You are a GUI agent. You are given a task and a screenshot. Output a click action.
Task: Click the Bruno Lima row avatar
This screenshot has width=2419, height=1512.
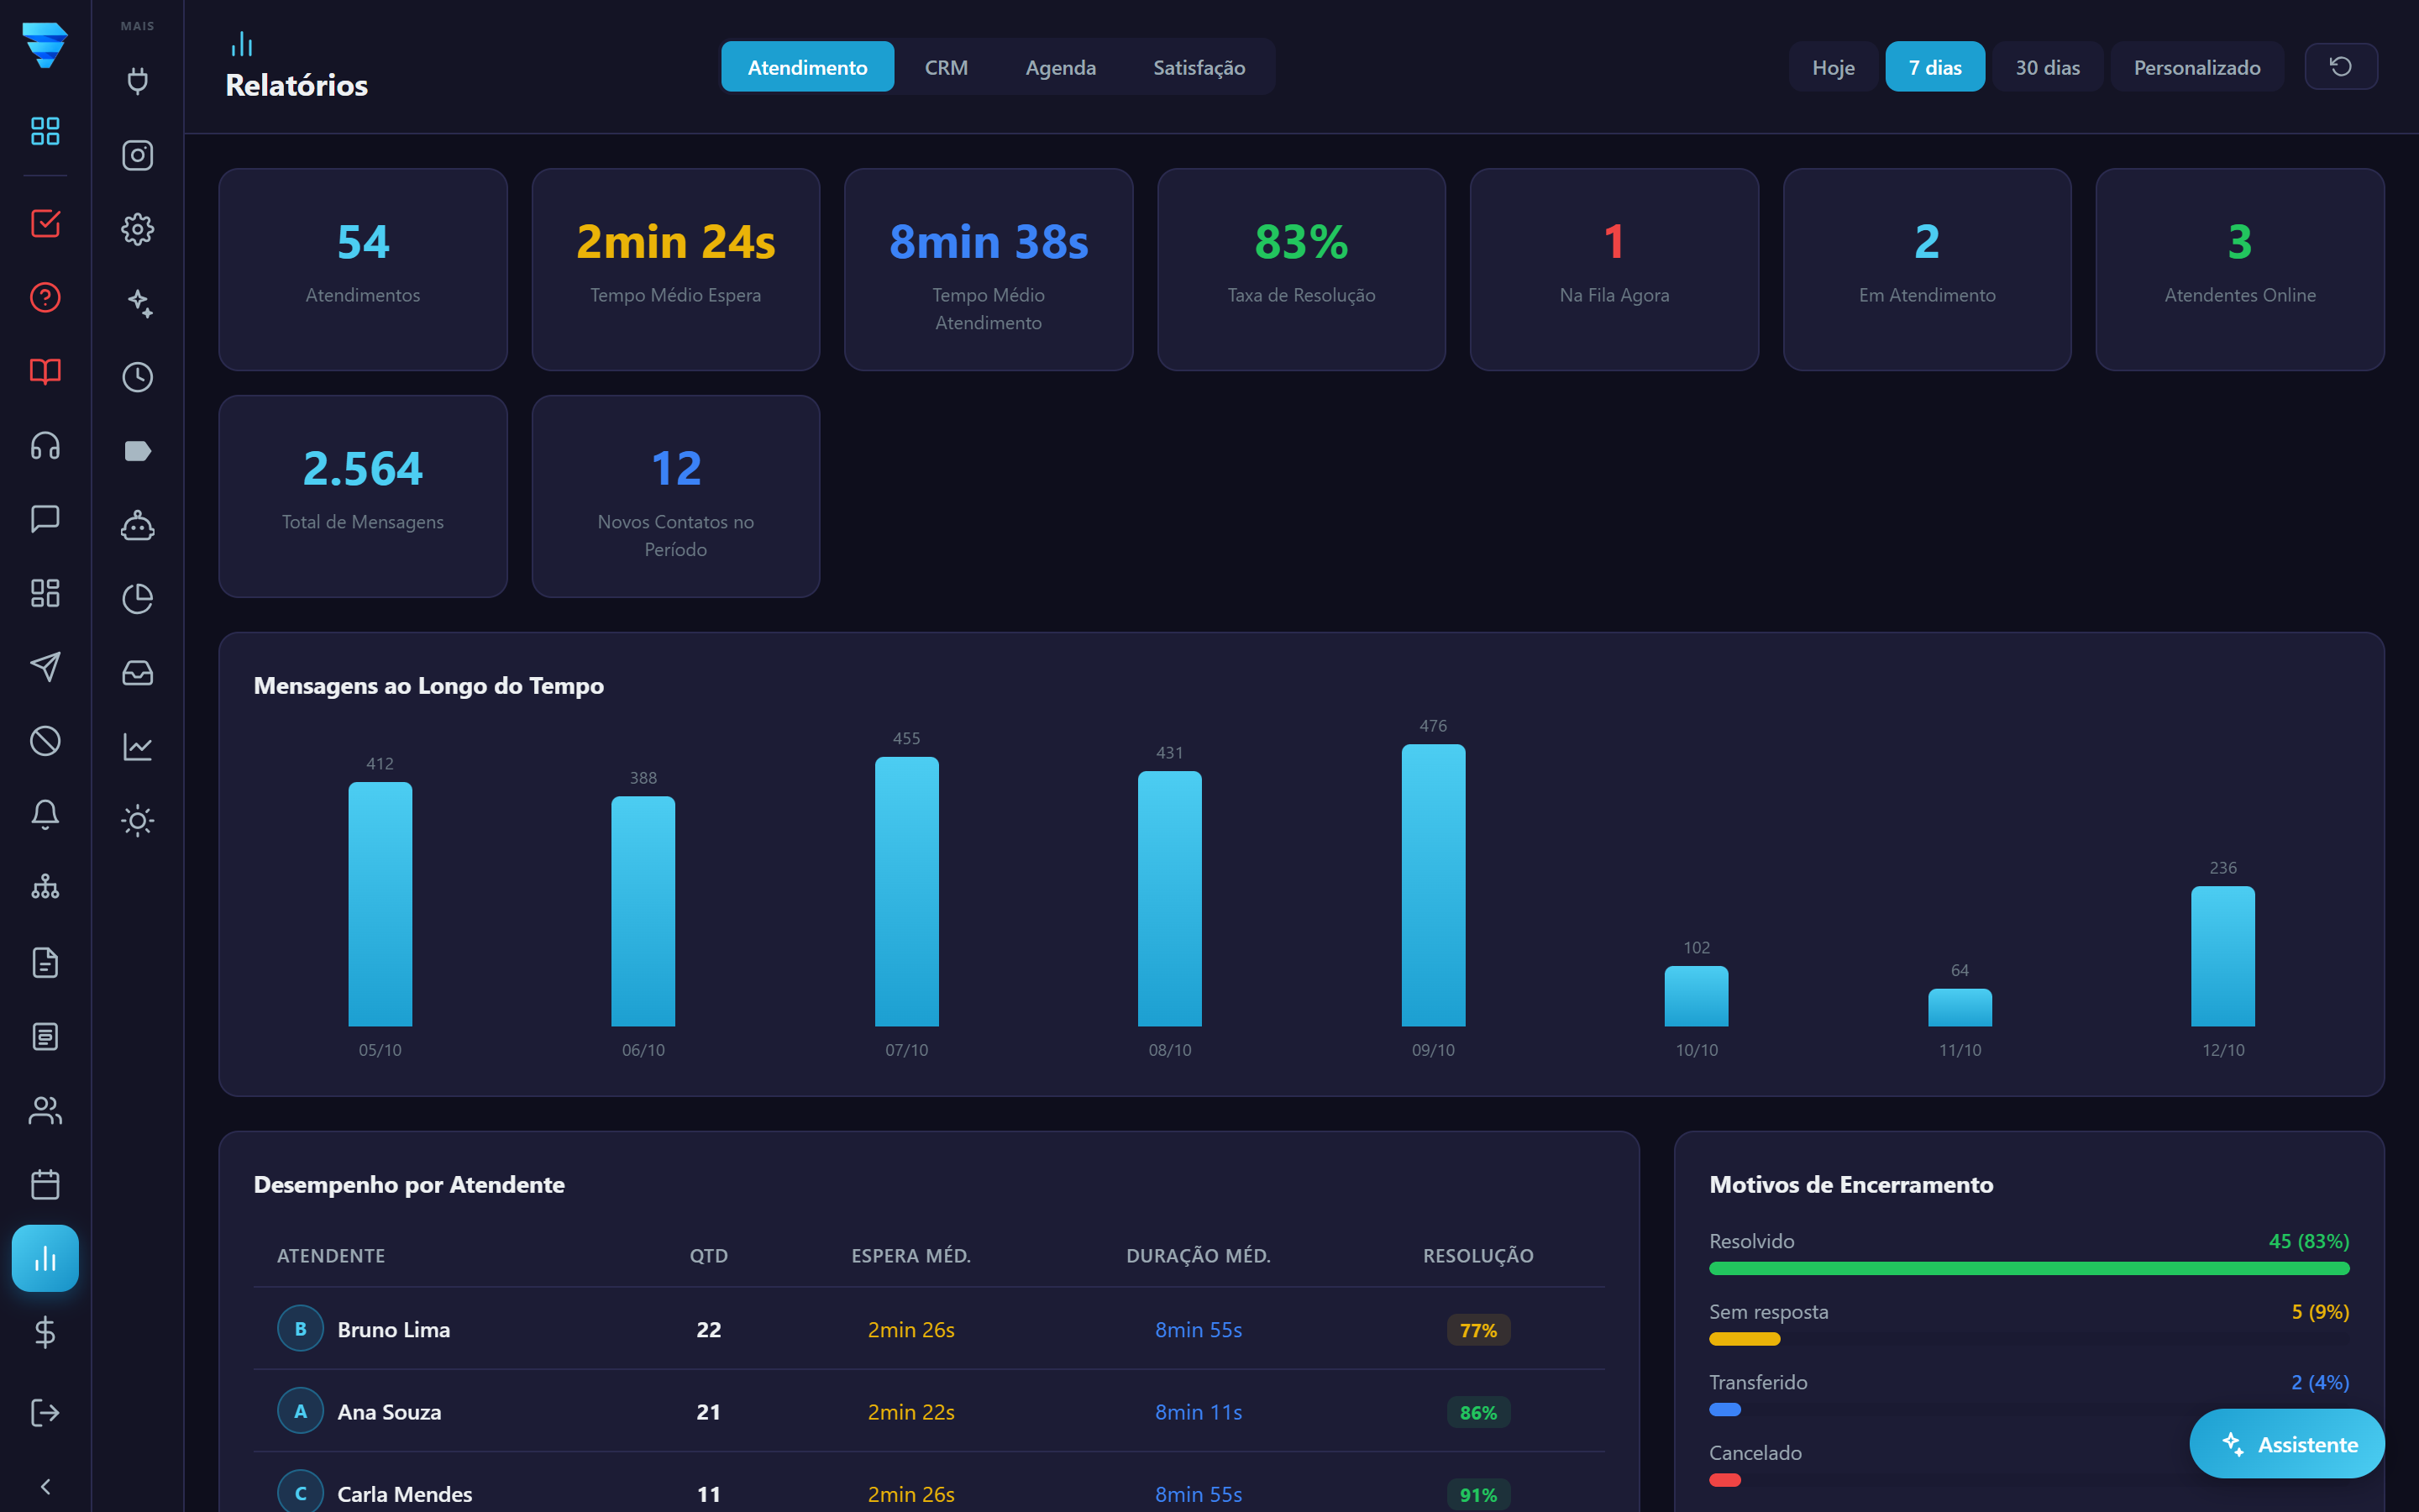coord(300,1329)
